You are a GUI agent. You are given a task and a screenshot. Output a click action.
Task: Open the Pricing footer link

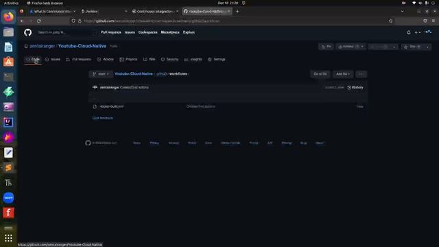(x=254, y=143)
